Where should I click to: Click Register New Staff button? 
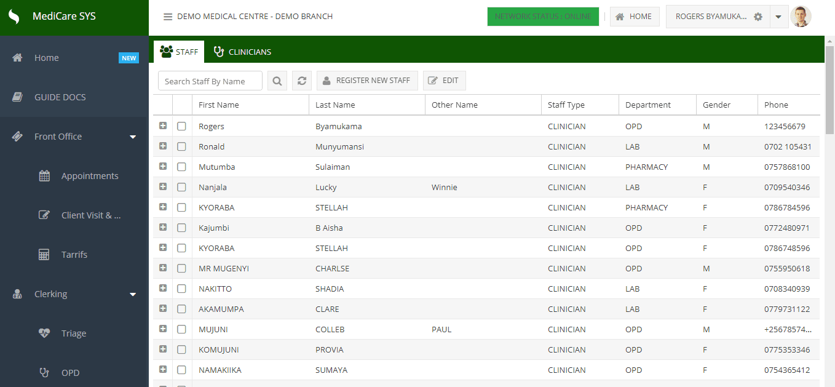pos(367,81)
